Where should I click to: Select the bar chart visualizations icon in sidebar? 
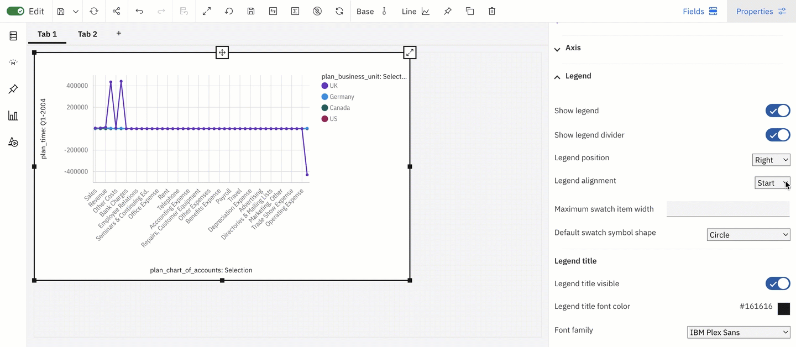[13, 115]
